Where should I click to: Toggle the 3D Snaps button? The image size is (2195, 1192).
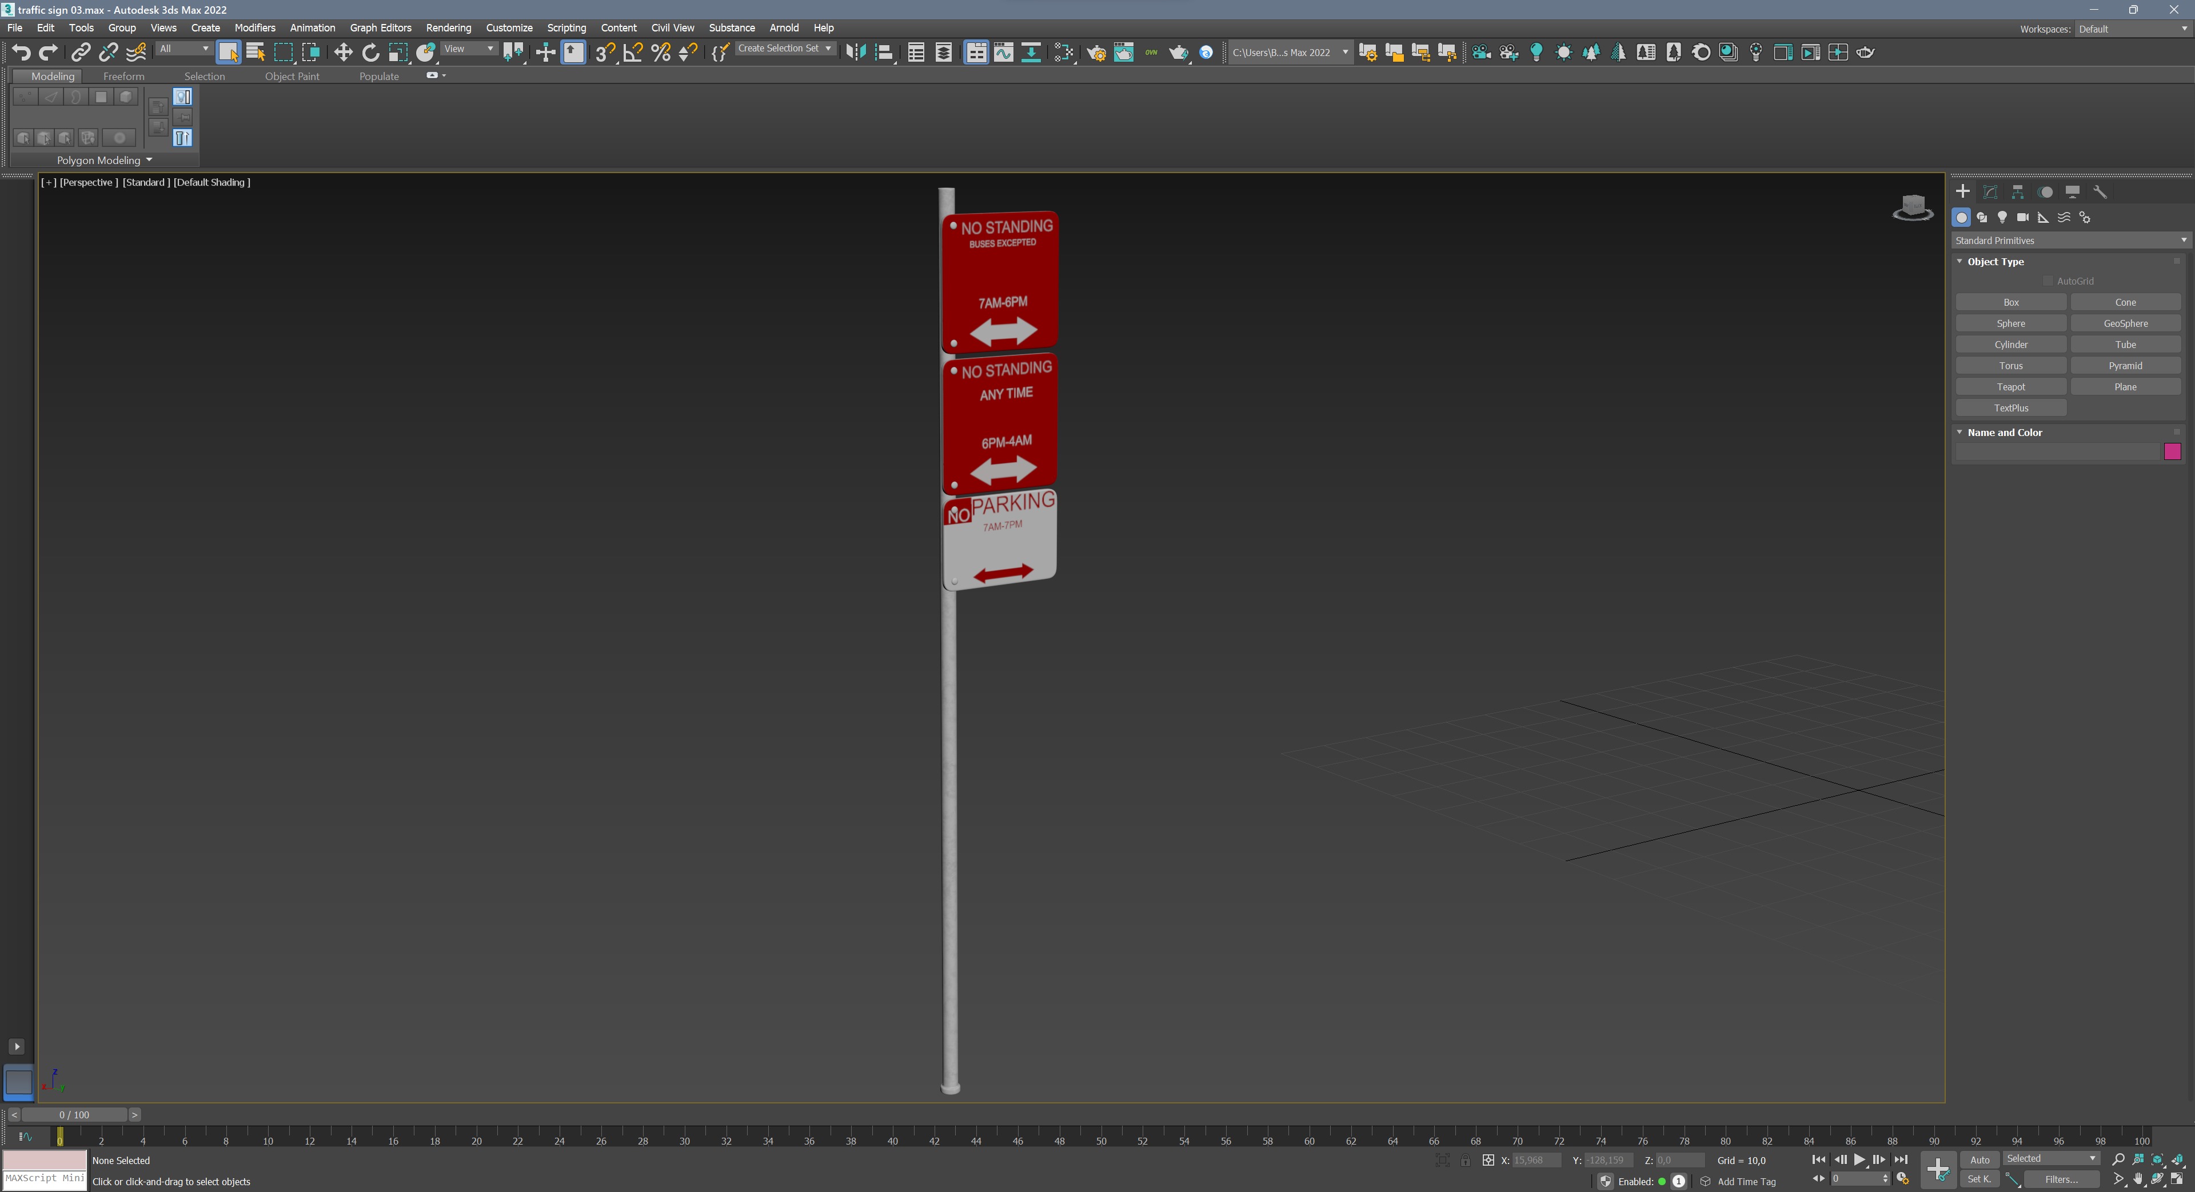(x=605, y=52)
